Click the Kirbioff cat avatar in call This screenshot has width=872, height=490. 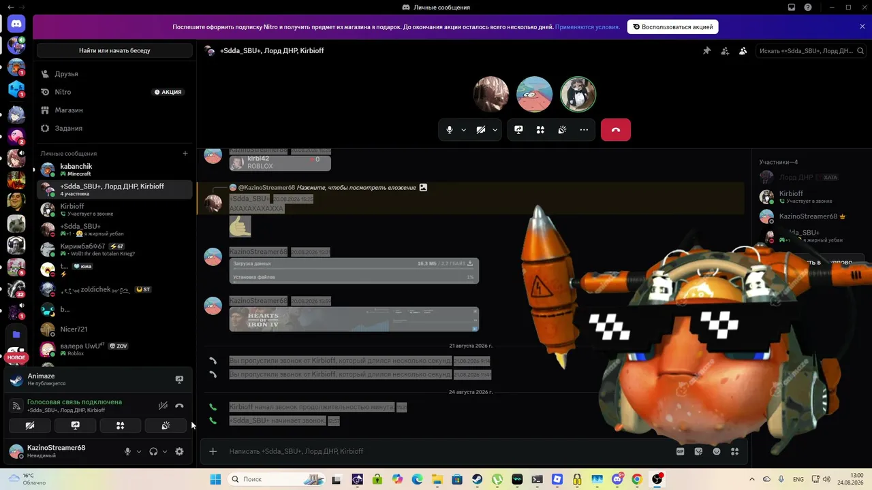coord(578,94)
